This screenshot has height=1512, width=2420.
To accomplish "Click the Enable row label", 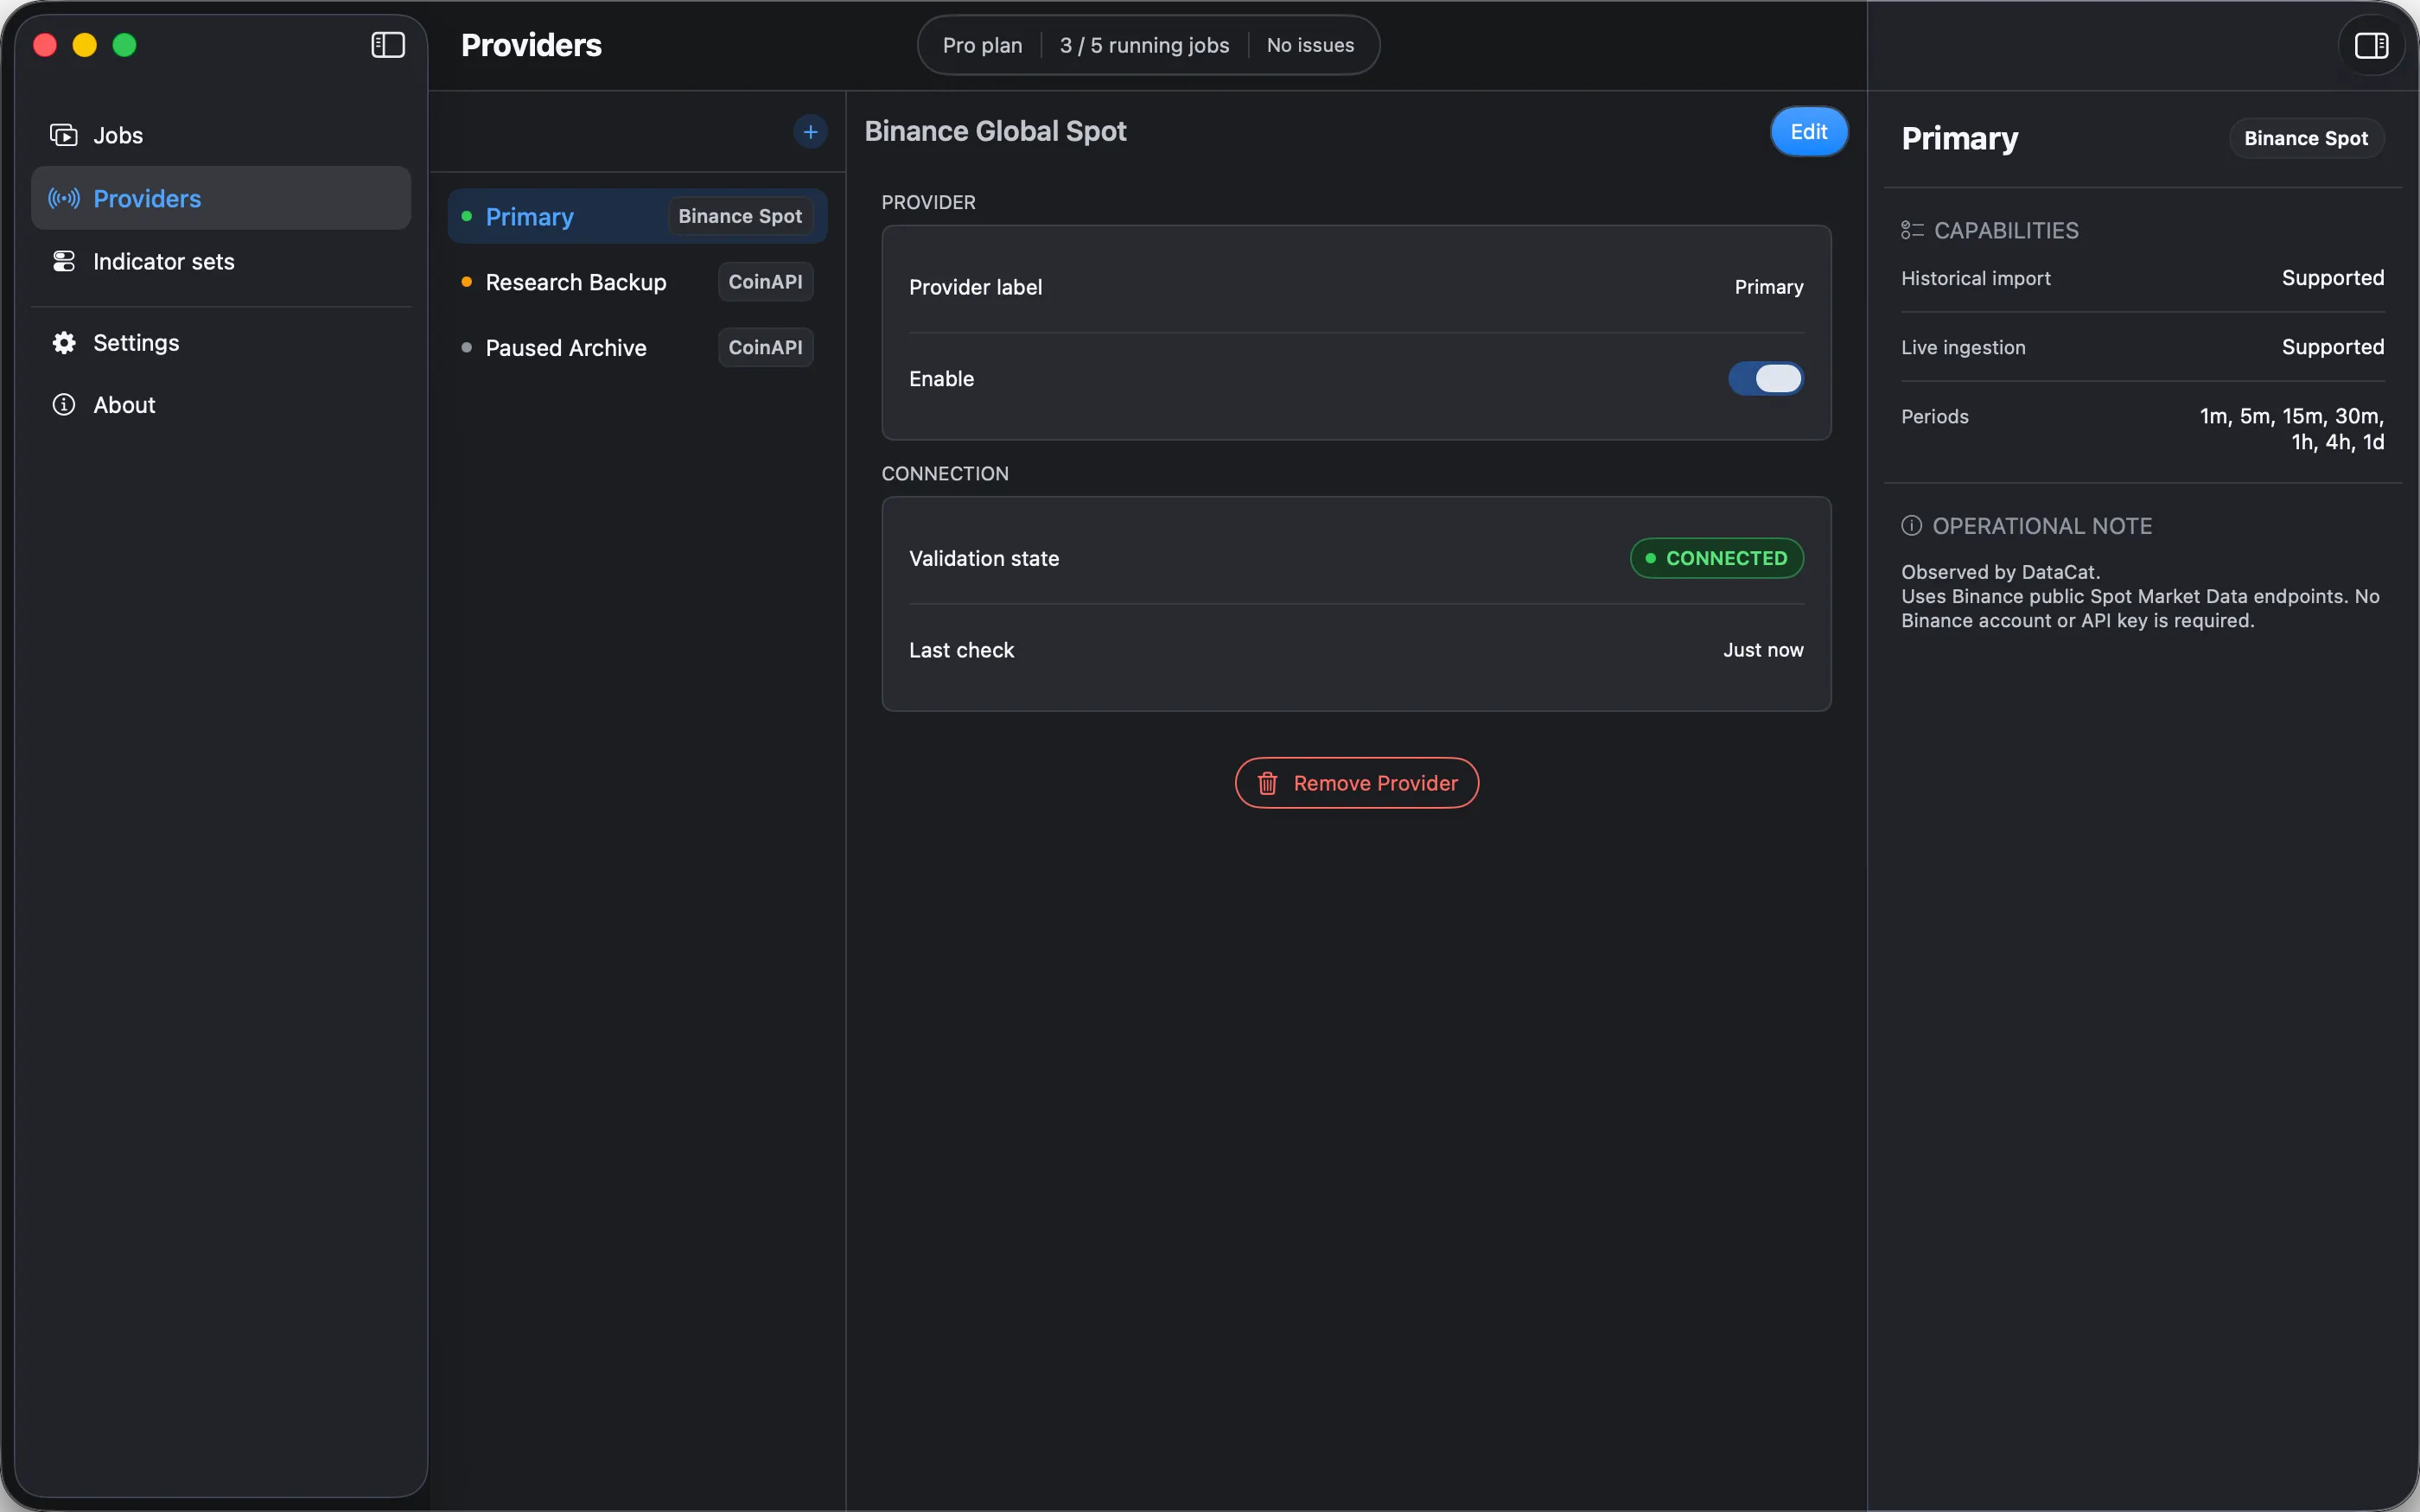I will [x=941, y=378].
